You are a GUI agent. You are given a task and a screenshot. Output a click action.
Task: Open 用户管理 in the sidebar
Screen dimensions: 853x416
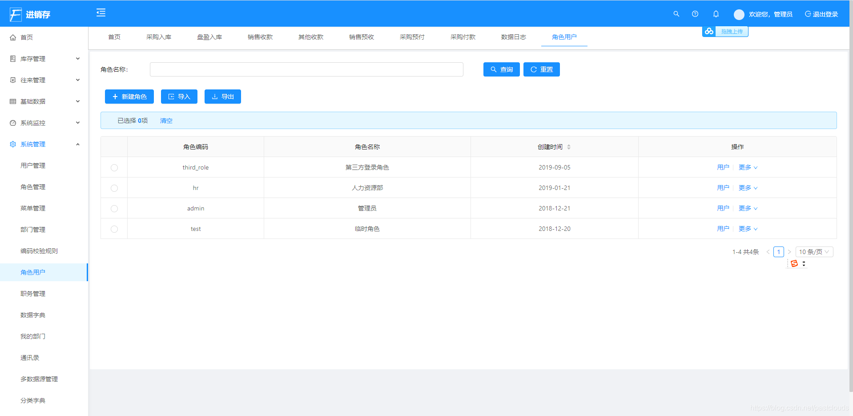pos(33,166)
